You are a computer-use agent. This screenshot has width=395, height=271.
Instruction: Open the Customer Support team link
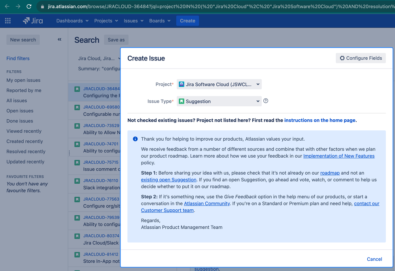tap(167, 210)
